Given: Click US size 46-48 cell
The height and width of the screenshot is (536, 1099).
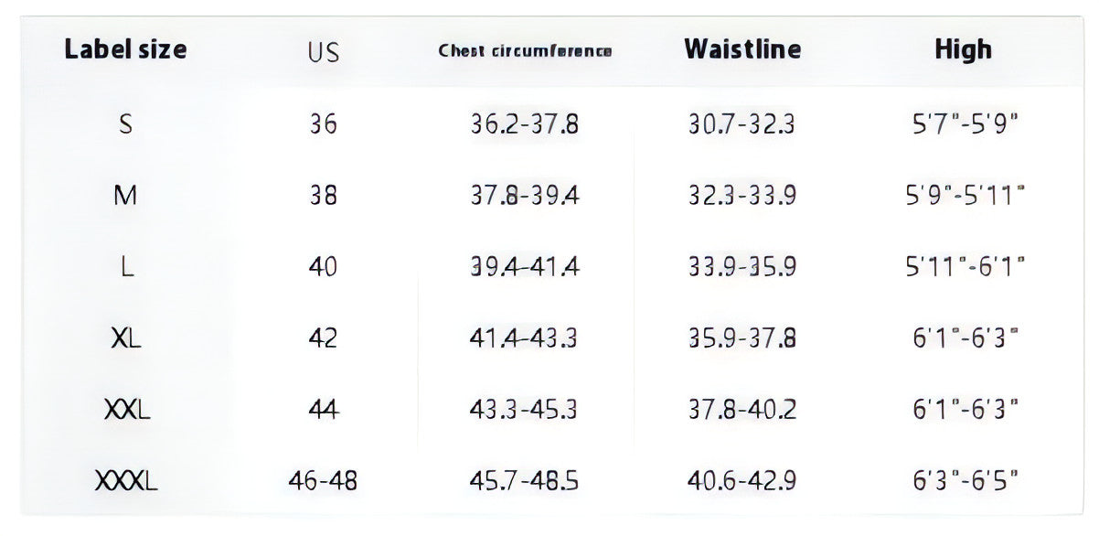Looking at the screenshot, I should coord(324,480).
